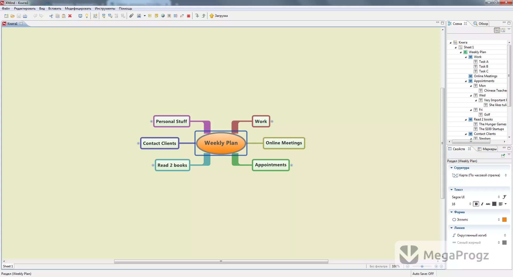Switch to the Обзор tab
The width and height of the screenshot is (513, 277).
point(481,24)
